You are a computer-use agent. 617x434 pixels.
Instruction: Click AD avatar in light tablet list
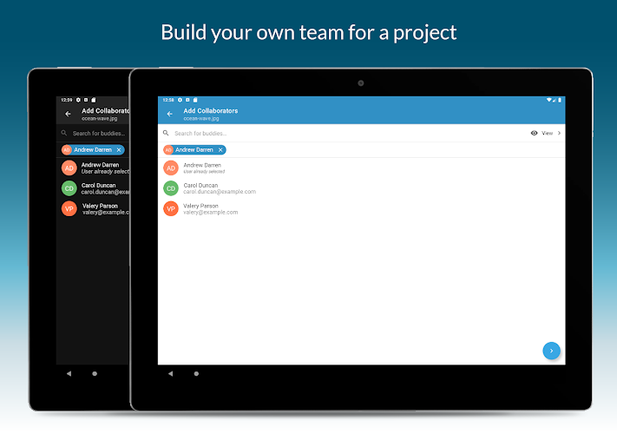[171, 168]
